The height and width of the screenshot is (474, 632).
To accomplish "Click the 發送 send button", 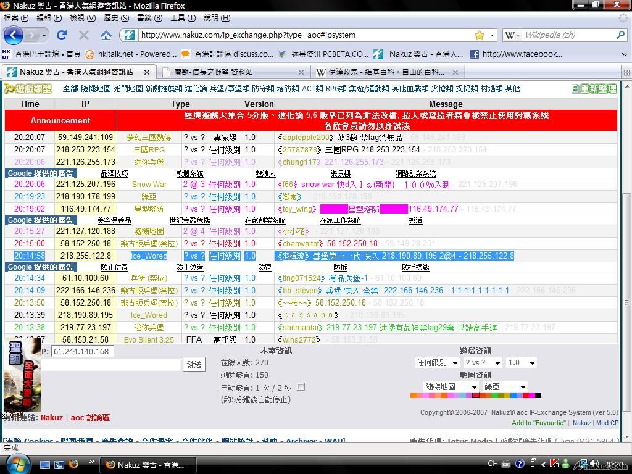I will point(194,364).
